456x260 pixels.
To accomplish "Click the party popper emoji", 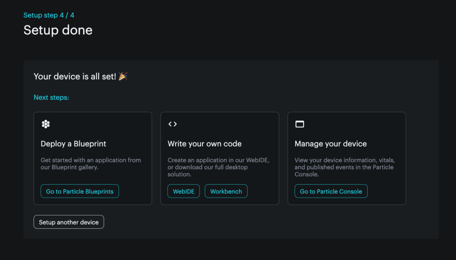I will click(x=123, y=77).
